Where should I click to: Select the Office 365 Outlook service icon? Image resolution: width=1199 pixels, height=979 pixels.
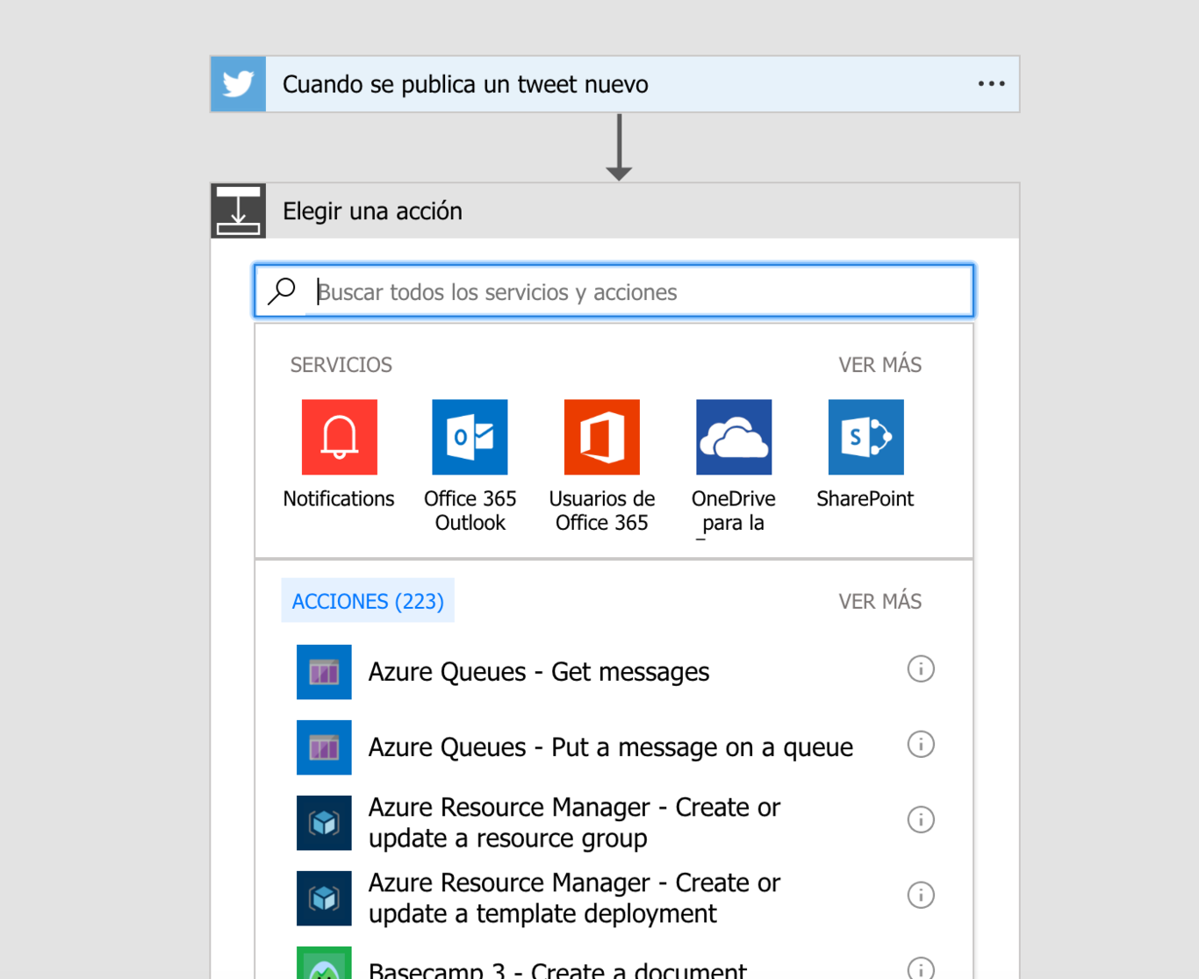click(470, 437)
